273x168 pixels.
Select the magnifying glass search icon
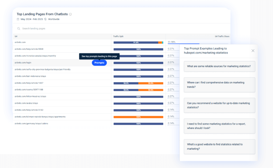point(18,28)
